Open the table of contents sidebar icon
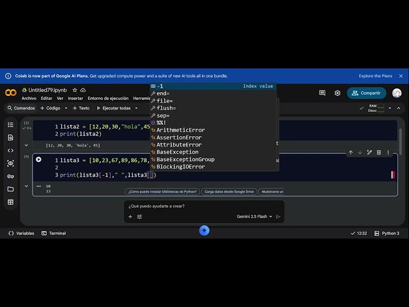Image resolution: width=409 pixels, height=307 pixels. (x=10, y=125)
